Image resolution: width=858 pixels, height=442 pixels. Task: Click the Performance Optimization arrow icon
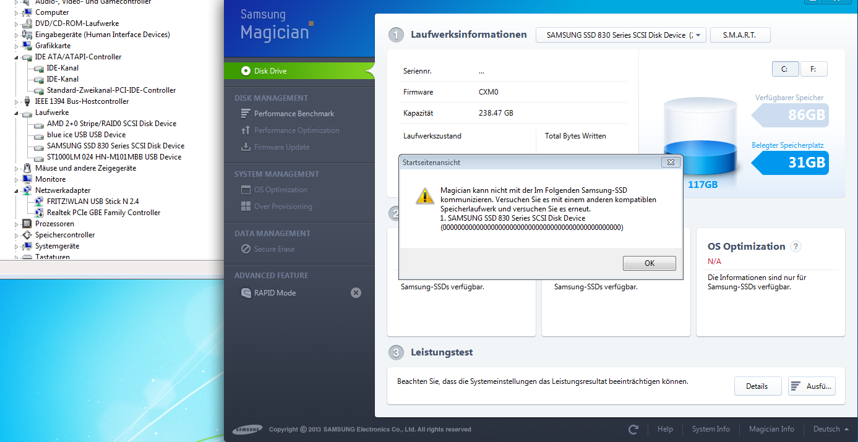245,130
